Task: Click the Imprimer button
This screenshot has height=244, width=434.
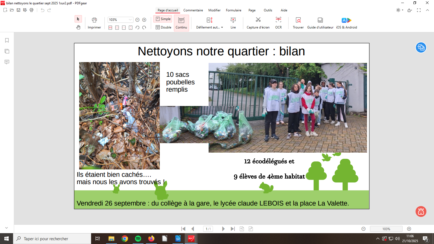Action: point(94,23)
